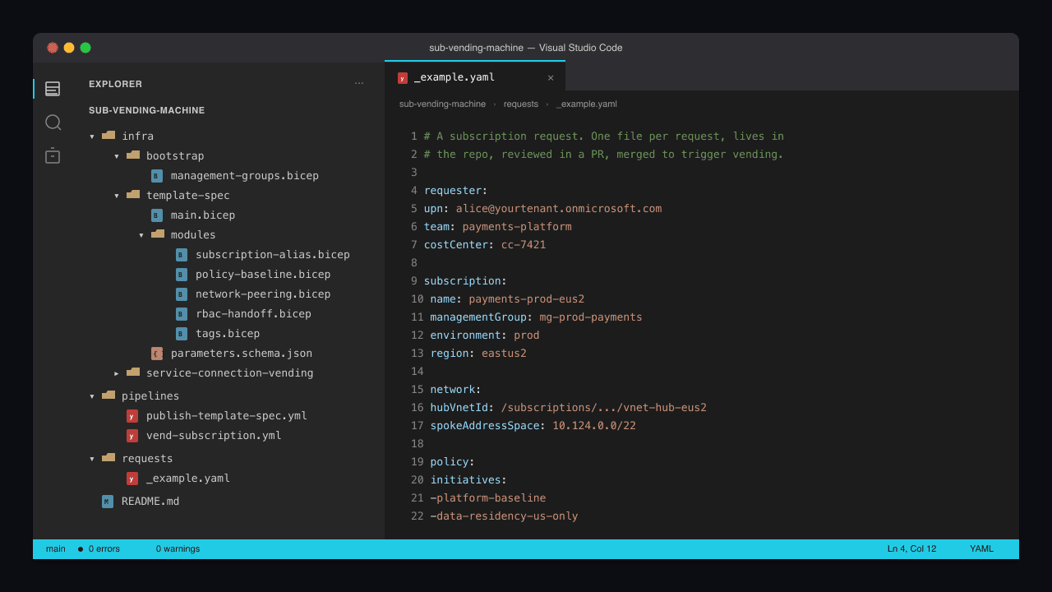Change the YAML language mode in status bar
The image size is (1052, 592).
[981, 548]
